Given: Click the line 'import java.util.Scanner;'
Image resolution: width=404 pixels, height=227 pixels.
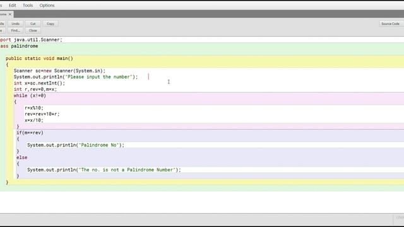Looking at the screenshot, I should click(x=31, y=40).
